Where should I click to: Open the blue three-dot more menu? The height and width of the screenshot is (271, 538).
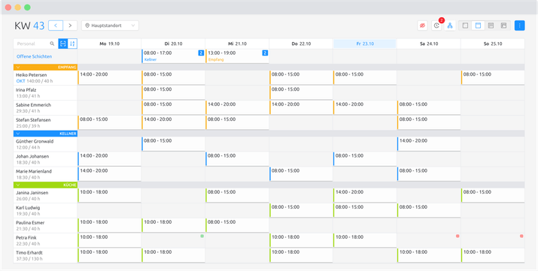(519, 26)
